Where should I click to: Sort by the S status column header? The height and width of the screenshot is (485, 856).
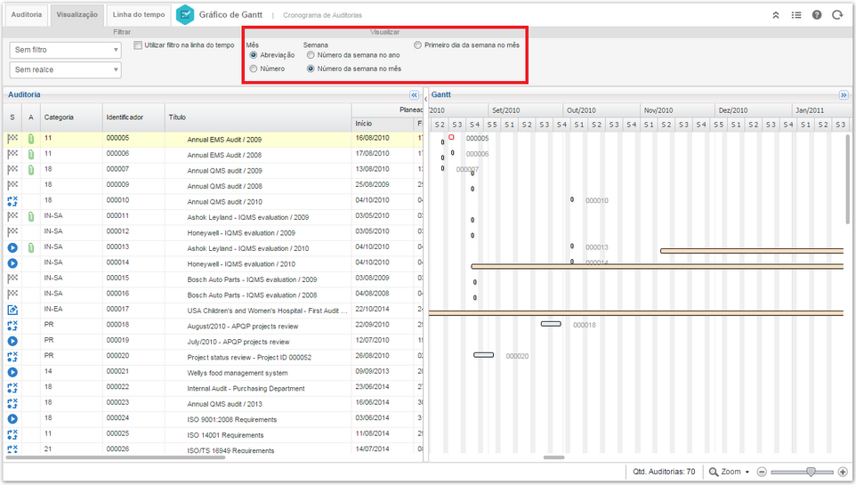12,117
